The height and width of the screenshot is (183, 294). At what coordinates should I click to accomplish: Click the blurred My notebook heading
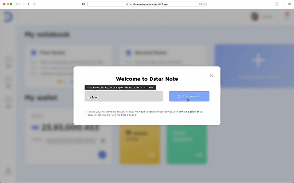(x=47, y=35)
